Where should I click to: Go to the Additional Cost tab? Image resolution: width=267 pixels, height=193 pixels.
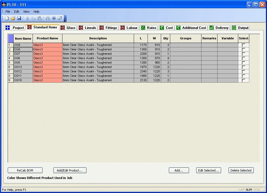(x=191, y=28)
